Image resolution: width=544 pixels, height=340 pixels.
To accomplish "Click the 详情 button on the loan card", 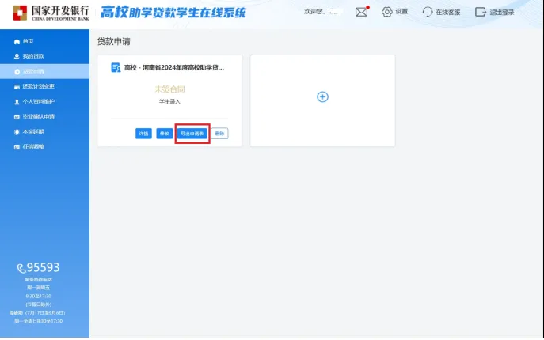I will point(143,134).
